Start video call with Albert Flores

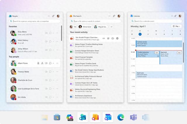coord(46,63)
